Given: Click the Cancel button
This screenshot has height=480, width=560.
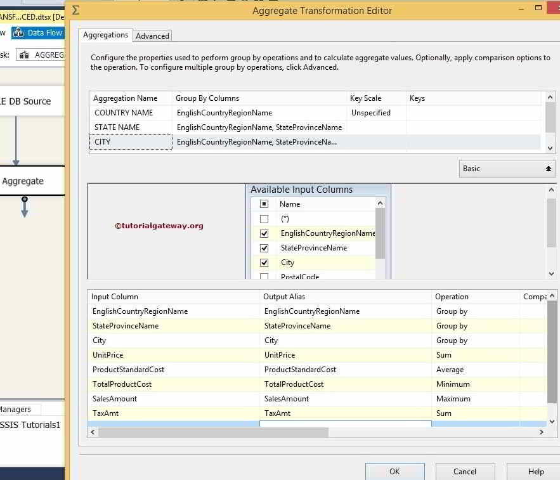Looking at the screenshot, I should click(x=465, y=472).
